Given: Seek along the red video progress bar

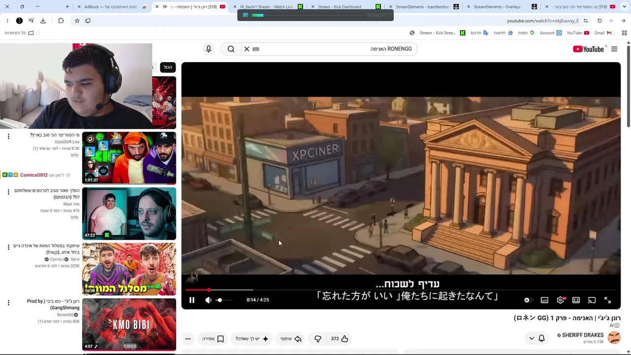Looking at the screenshot, I should [x=401, y=290].
